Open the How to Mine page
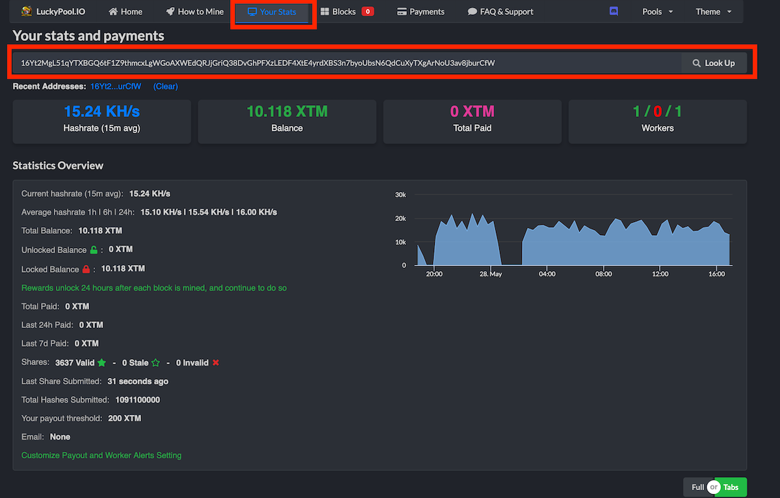The image size is (780, 498). point(195,12)
